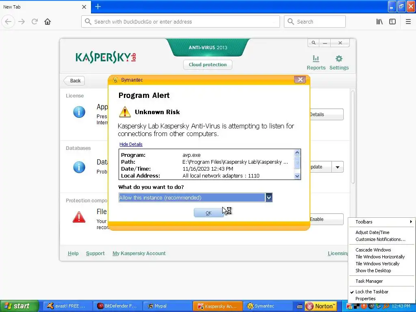Screen dimensions: 416x312
Task: Reload the current browser tab
Action: tap(35, 22)
